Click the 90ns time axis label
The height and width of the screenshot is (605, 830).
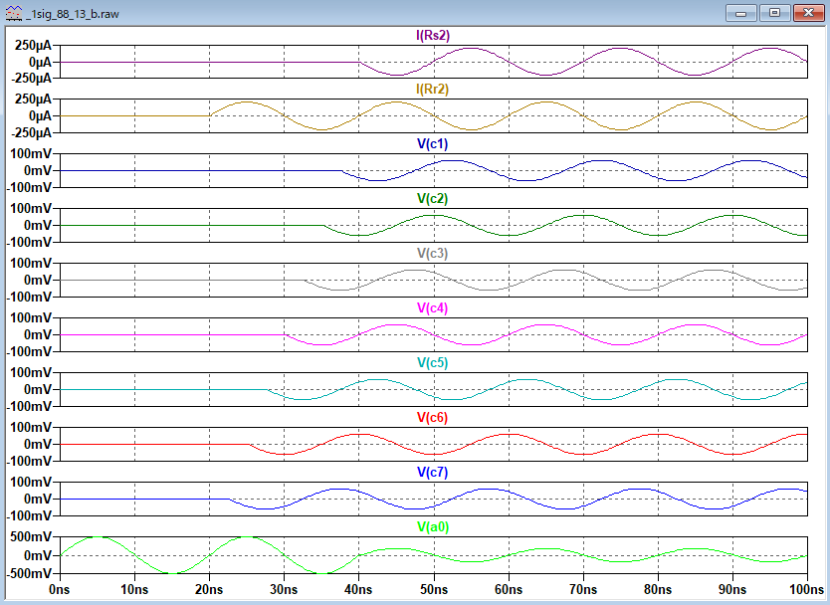[x=732, y=590]
